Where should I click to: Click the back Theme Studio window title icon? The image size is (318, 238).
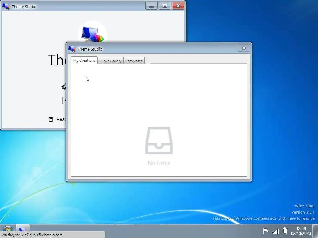pos(6,7)
